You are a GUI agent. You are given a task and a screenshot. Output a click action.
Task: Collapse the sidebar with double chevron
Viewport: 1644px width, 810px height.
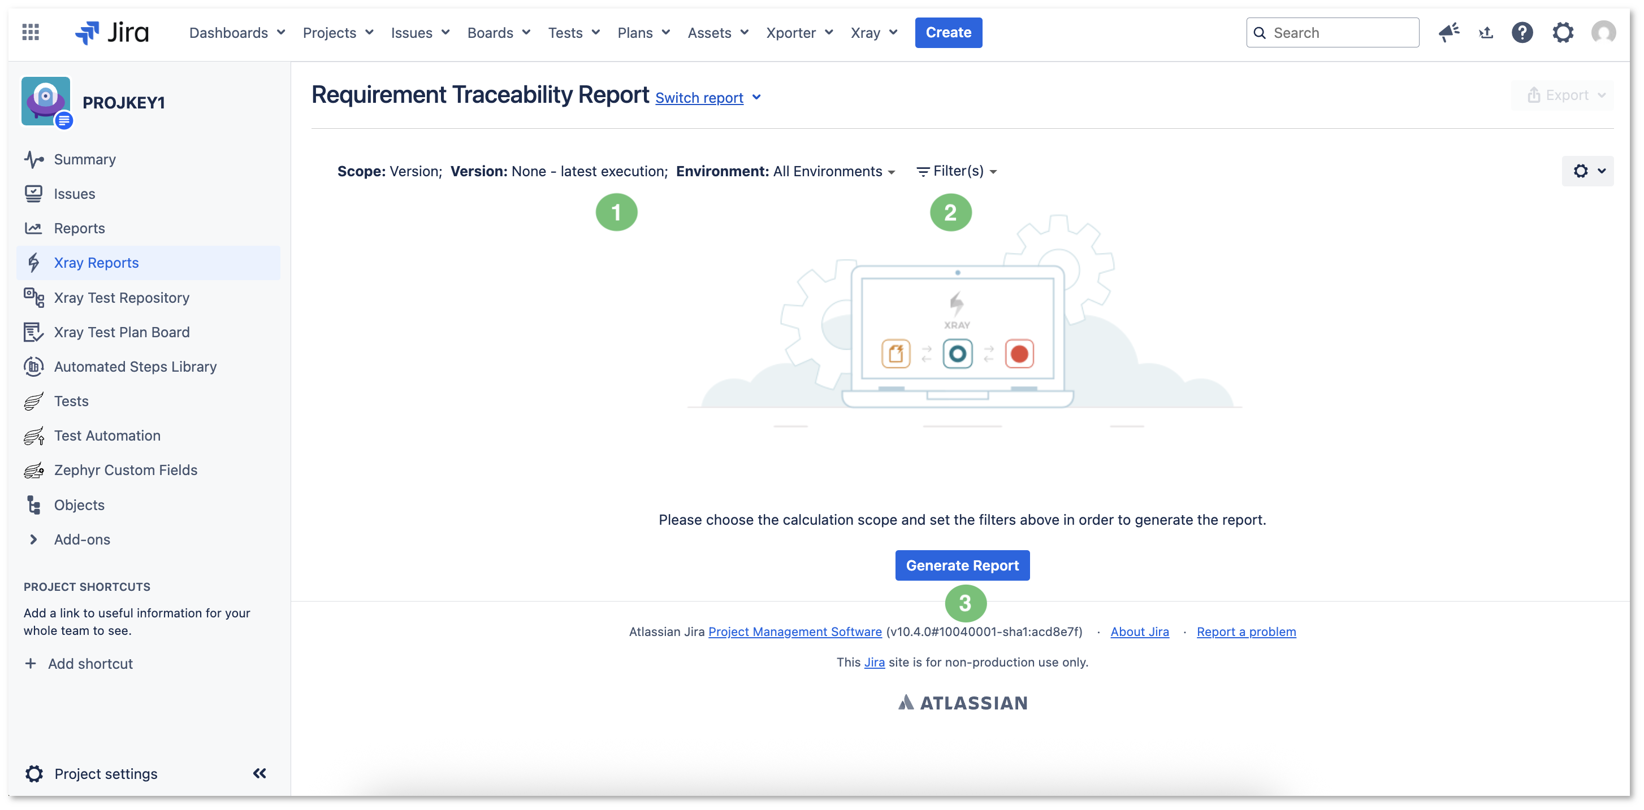click(x=259, y=773)
